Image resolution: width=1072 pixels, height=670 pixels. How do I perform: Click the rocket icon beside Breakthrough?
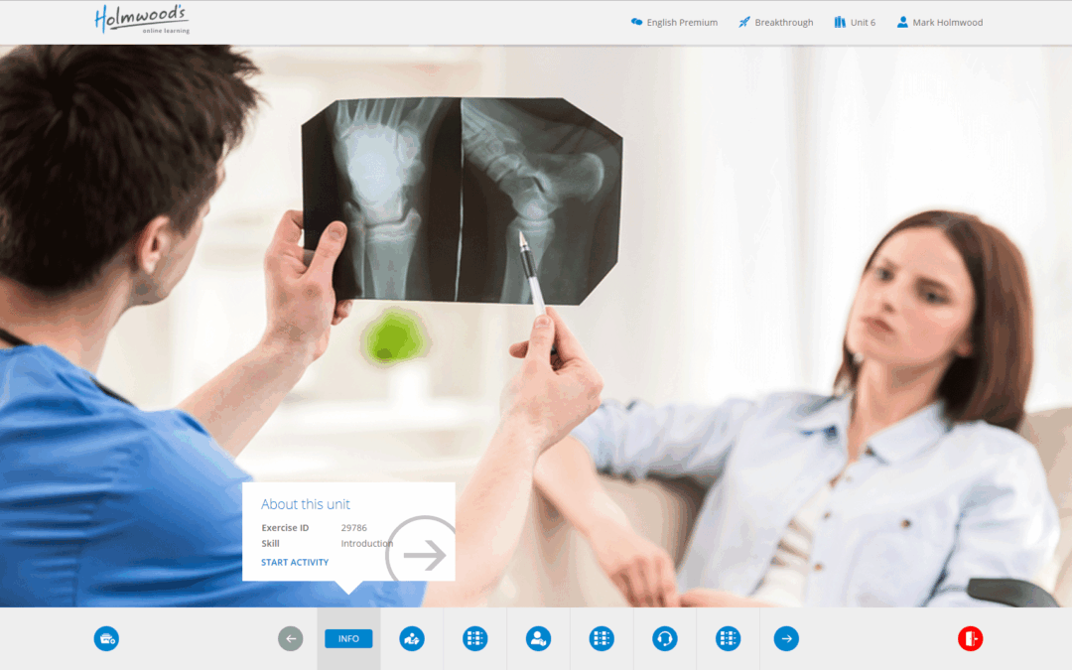tap(743, 22)
